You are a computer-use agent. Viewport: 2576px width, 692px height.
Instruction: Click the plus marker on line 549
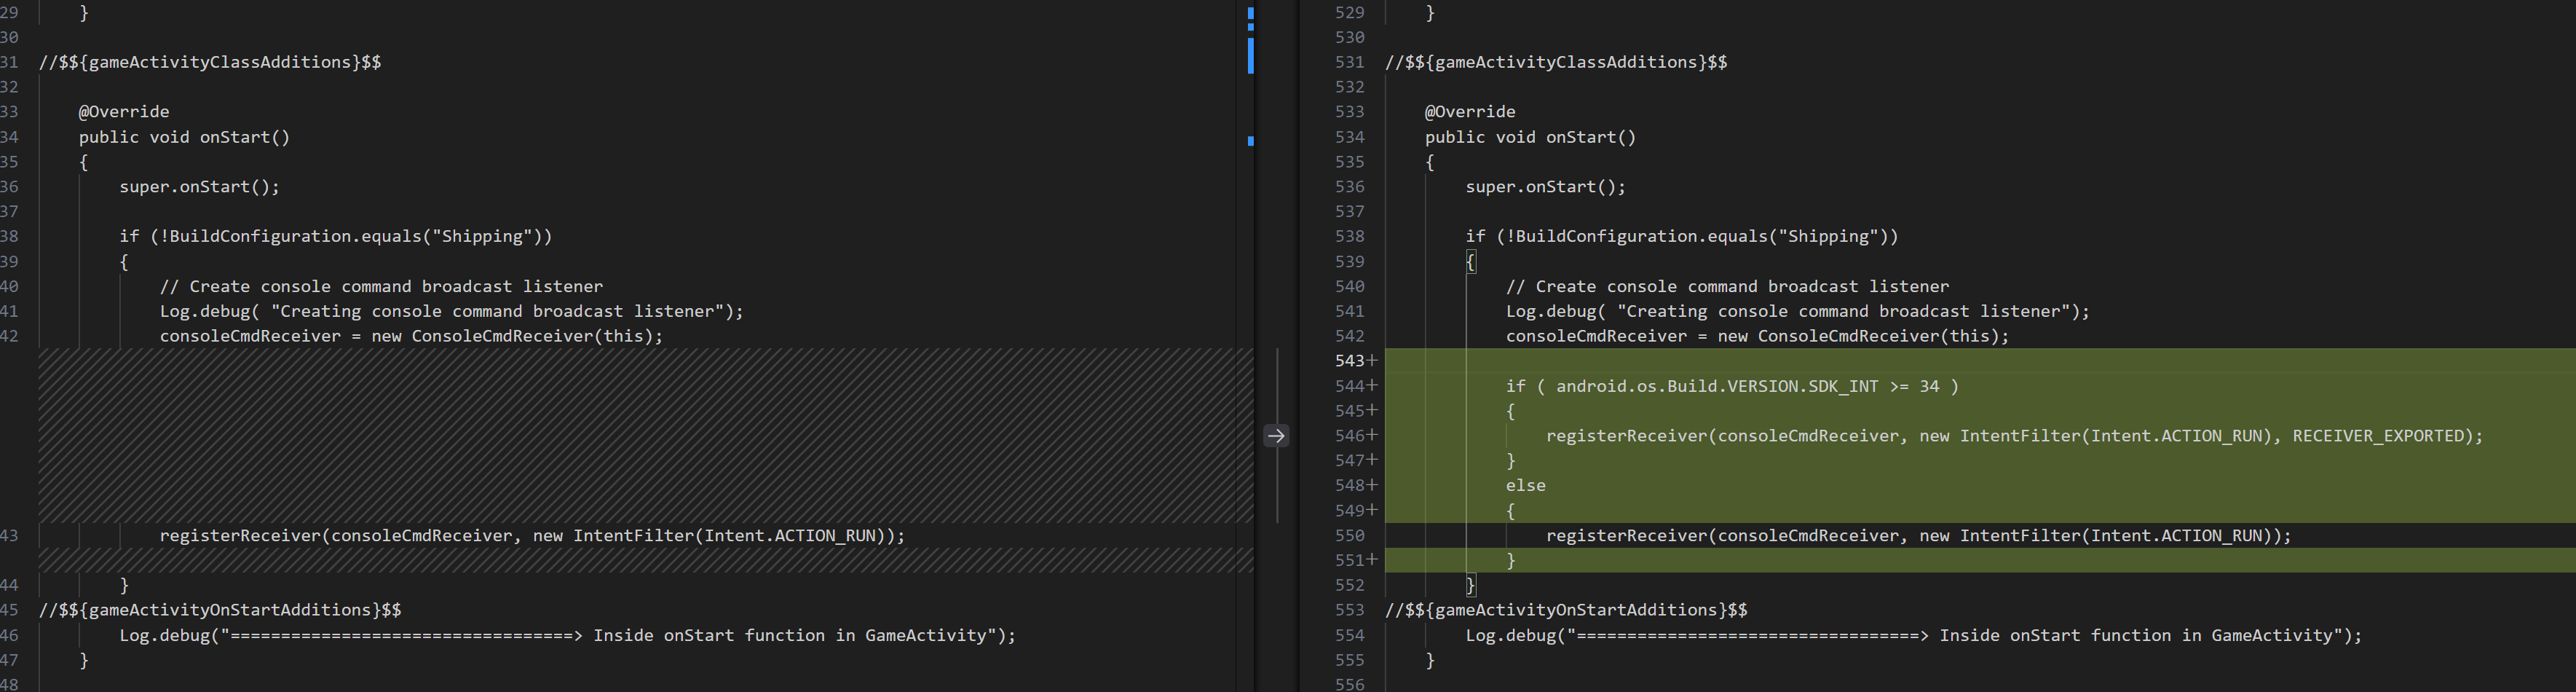pyautogui.click(x=1372, y=510)
